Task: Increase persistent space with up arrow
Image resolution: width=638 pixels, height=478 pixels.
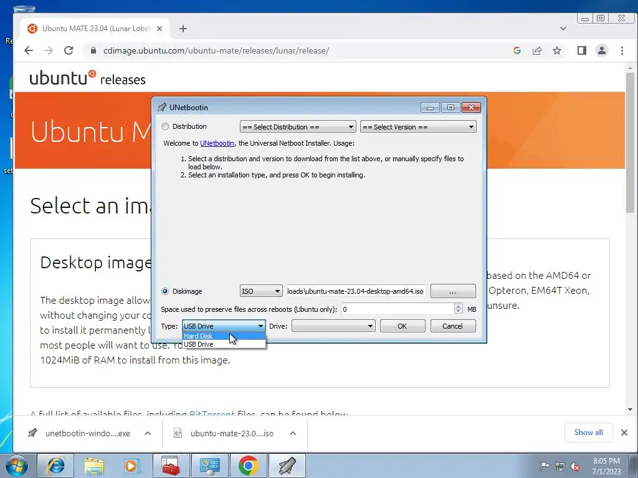Action: [x=459, y=306]
